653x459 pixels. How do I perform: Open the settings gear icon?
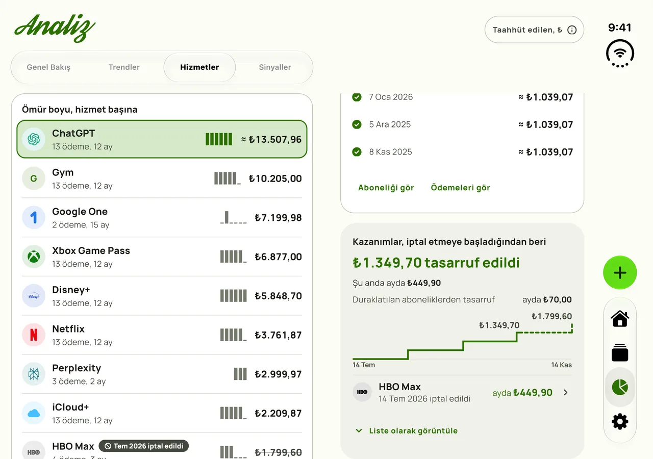pos(620,421)
